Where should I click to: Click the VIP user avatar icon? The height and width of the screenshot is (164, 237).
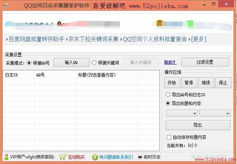point(6,157)
